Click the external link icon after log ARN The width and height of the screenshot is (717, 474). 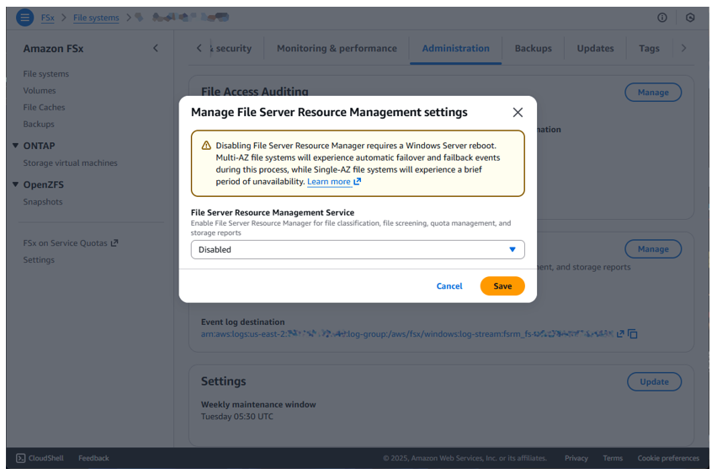[620, 334]
